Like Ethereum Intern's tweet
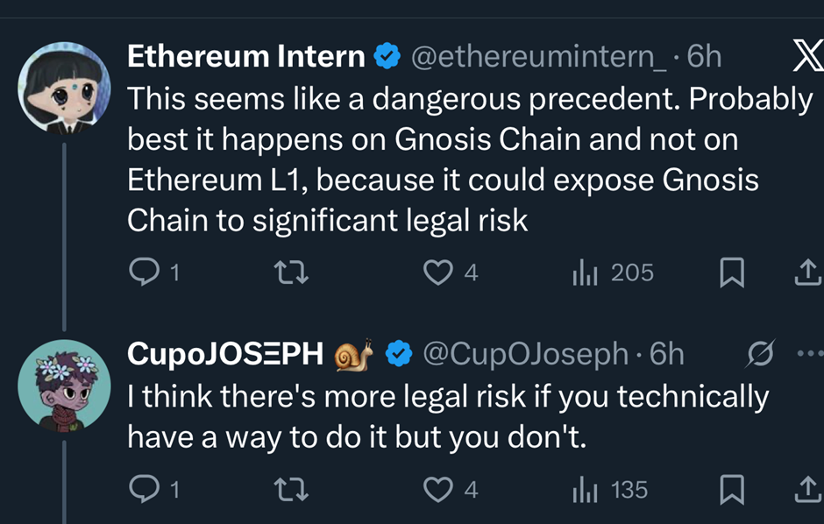 tap(437, 273)
